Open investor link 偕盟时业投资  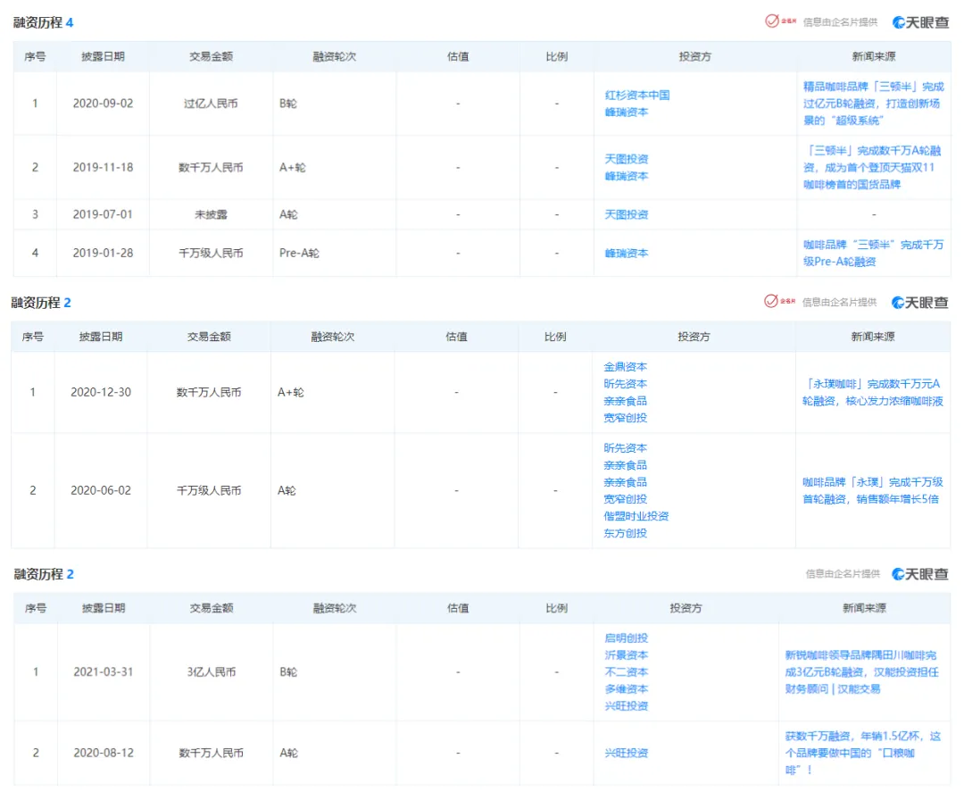pos(636,517)
